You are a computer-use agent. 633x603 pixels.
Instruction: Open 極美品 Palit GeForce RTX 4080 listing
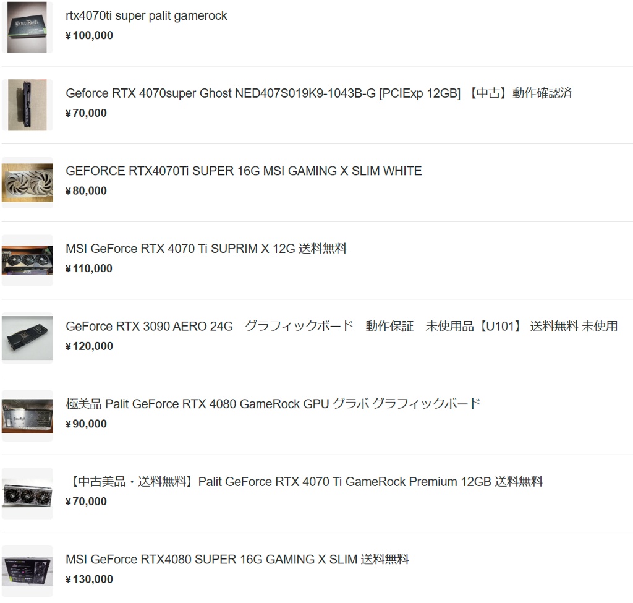pos(273,404)
